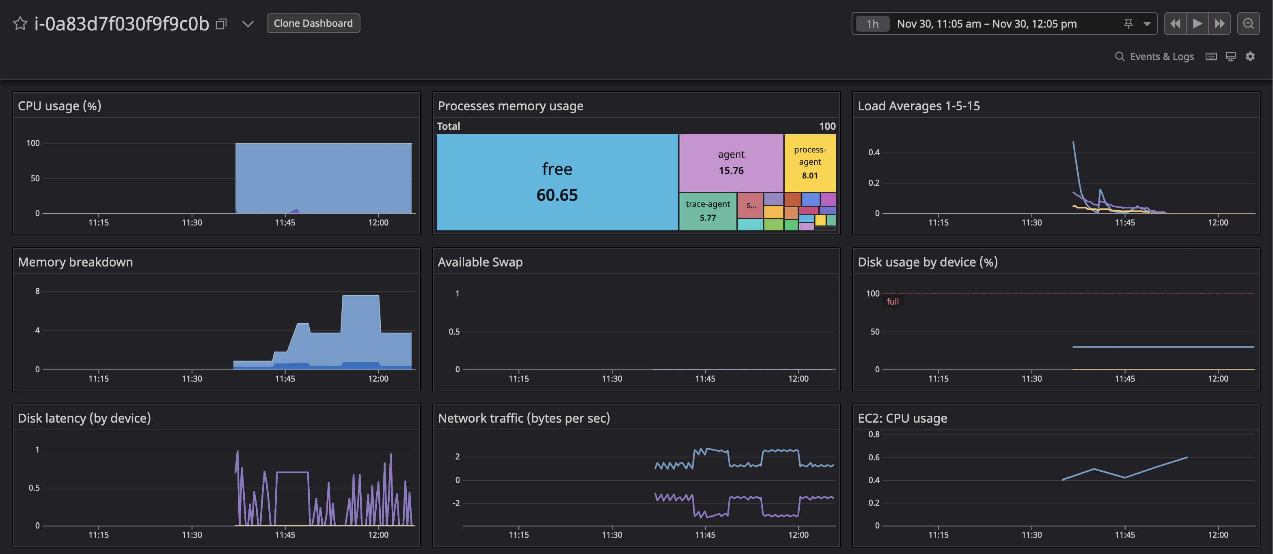Click the blue disk usage line

tap(1163, 347)
